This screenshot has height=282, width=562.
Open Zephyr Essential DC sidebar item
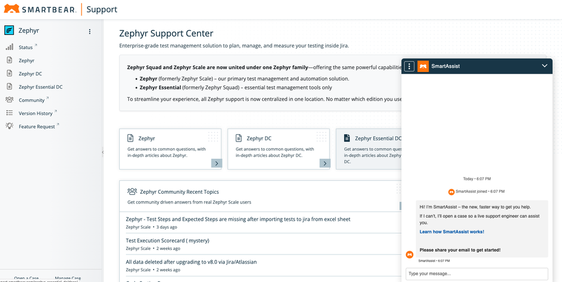point(41,87)
